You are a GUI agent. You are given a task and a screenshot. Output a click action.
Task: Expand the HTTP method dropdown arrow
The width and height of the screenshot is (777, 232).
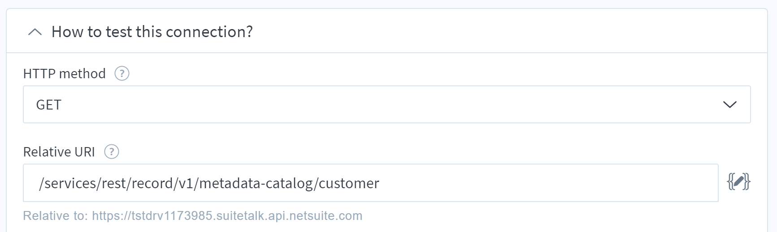coord(729,105)
